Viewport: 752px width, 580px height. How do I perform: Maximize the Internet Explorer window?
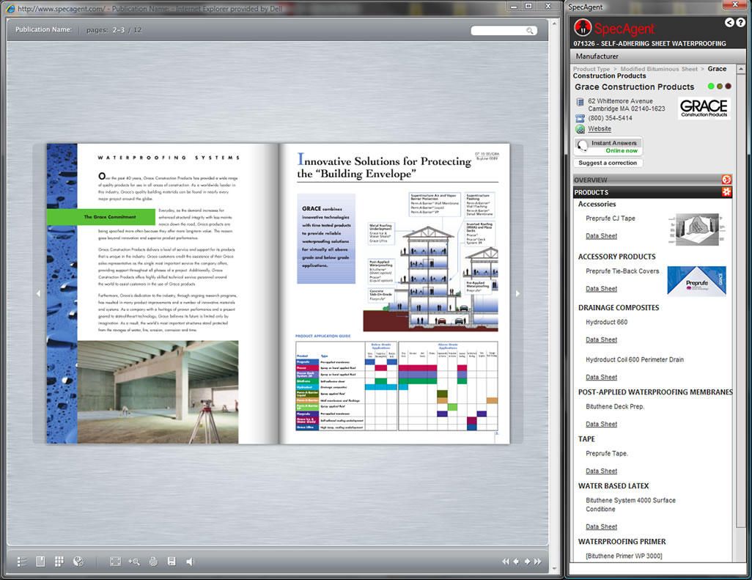pyautogui.click(x=528, y=7)
